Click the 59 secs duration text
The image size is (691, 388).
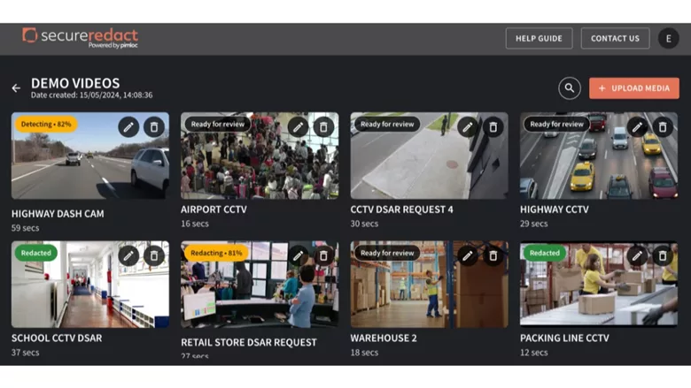coord(25,228)
